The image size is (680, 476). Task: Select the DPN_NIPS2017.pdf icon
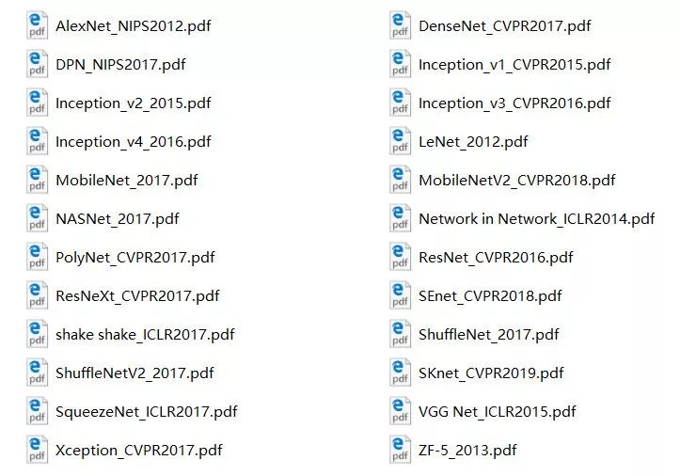click(x=37, y=65)
